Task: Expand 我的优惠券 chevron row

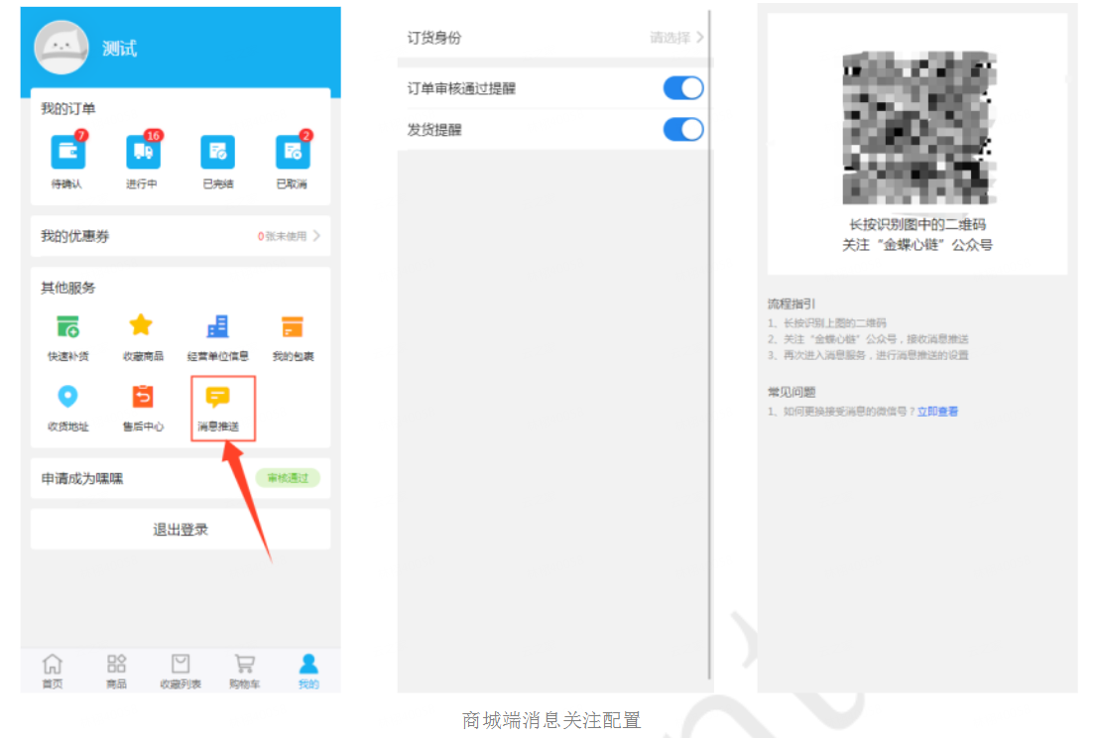Action: tap(181, 236)
